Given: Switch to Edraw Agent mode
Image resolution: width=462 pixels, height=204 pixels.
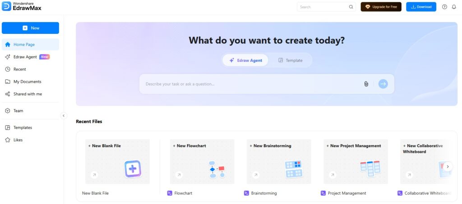Looking at the screenshot, I should click(x=245, y=60).
